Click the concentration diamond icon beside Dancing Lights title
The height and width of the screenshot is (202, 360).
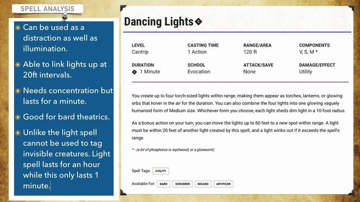point(199,22)
